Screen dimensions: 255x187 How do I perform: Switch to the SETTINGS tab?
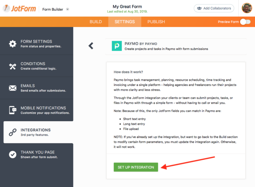(125, 22)
